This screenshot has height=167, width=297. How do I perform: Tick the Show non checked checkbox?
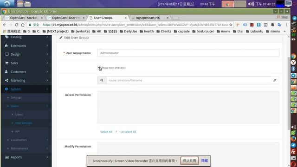[x=99, y=67]
